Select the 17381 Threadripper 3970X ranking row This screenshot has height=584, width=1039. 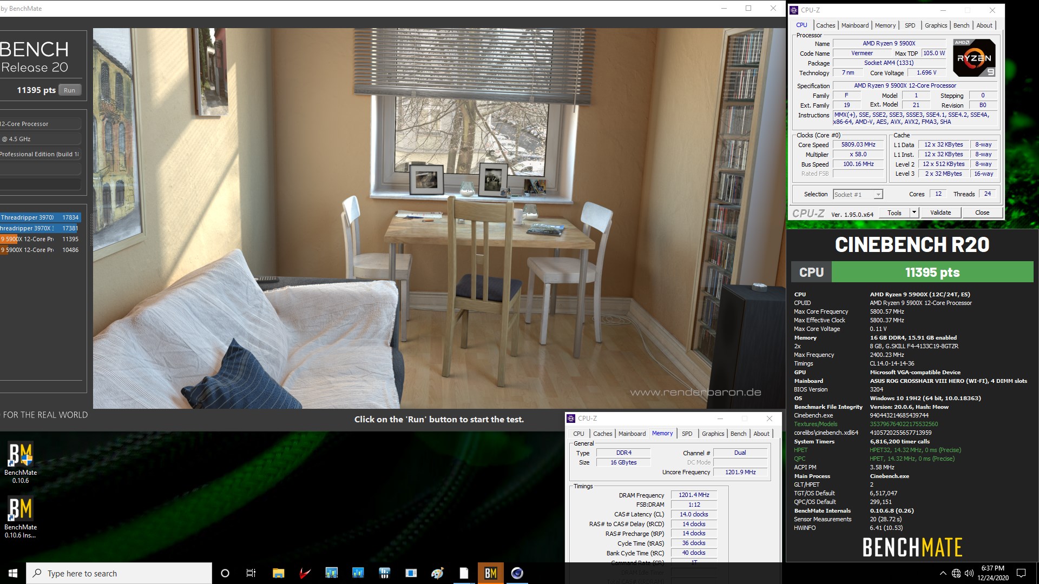[41, 228]
